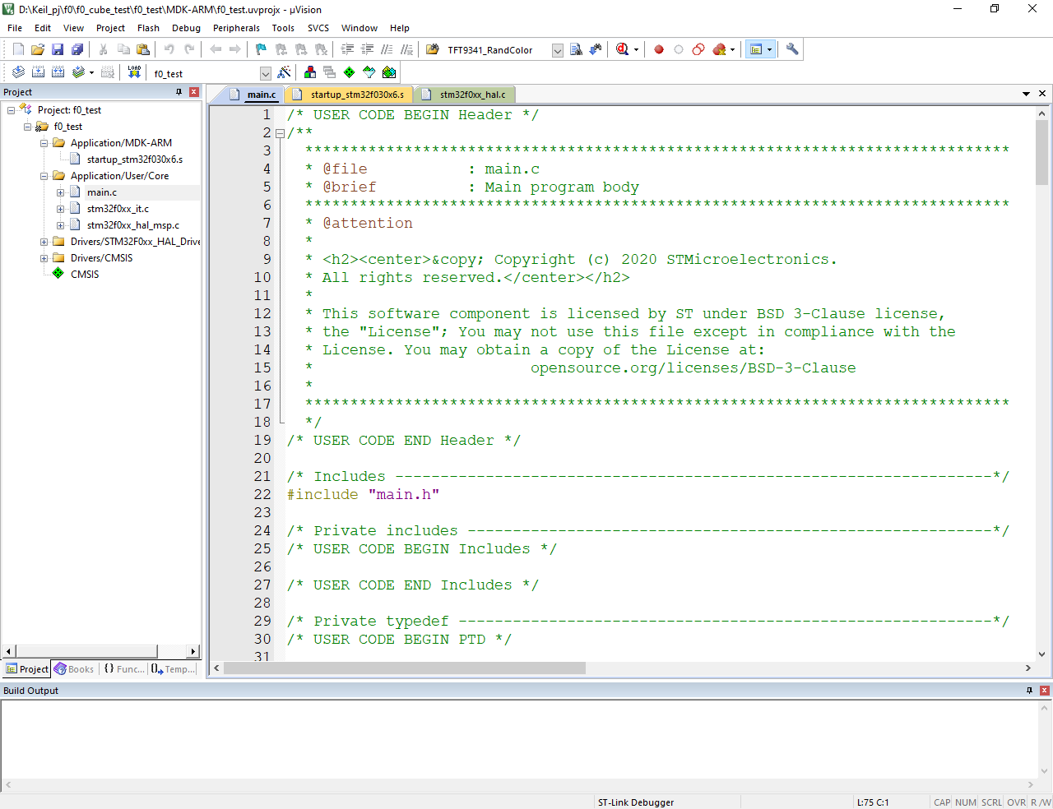Click the Find document-search icon beside search box
Screen dimensions: 1053x809
576,49
